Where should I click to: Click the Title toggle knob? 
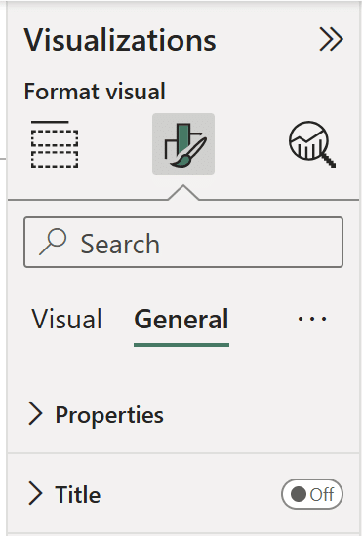(x=299, y=494)
